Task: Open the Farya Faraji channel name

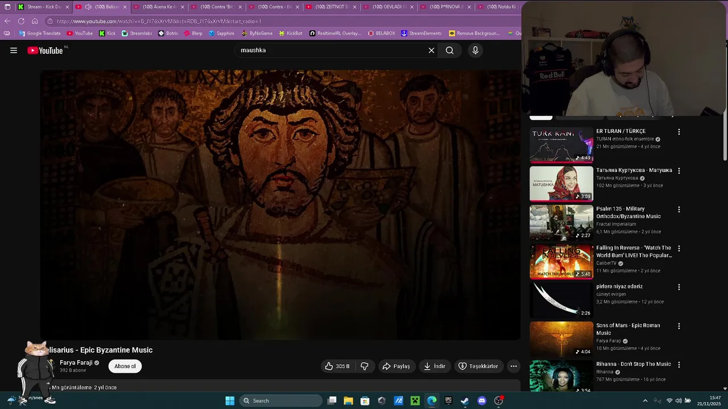Action: click(76, 363)
